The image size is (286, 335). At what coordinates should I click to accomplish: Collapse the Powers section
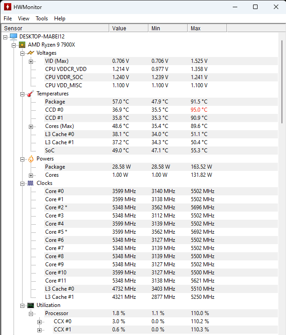click(x=22, y=160)
